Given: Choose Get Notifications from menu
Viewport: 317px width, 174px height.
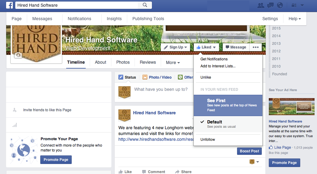Looking at the screenshot, I should coord(214,59).
